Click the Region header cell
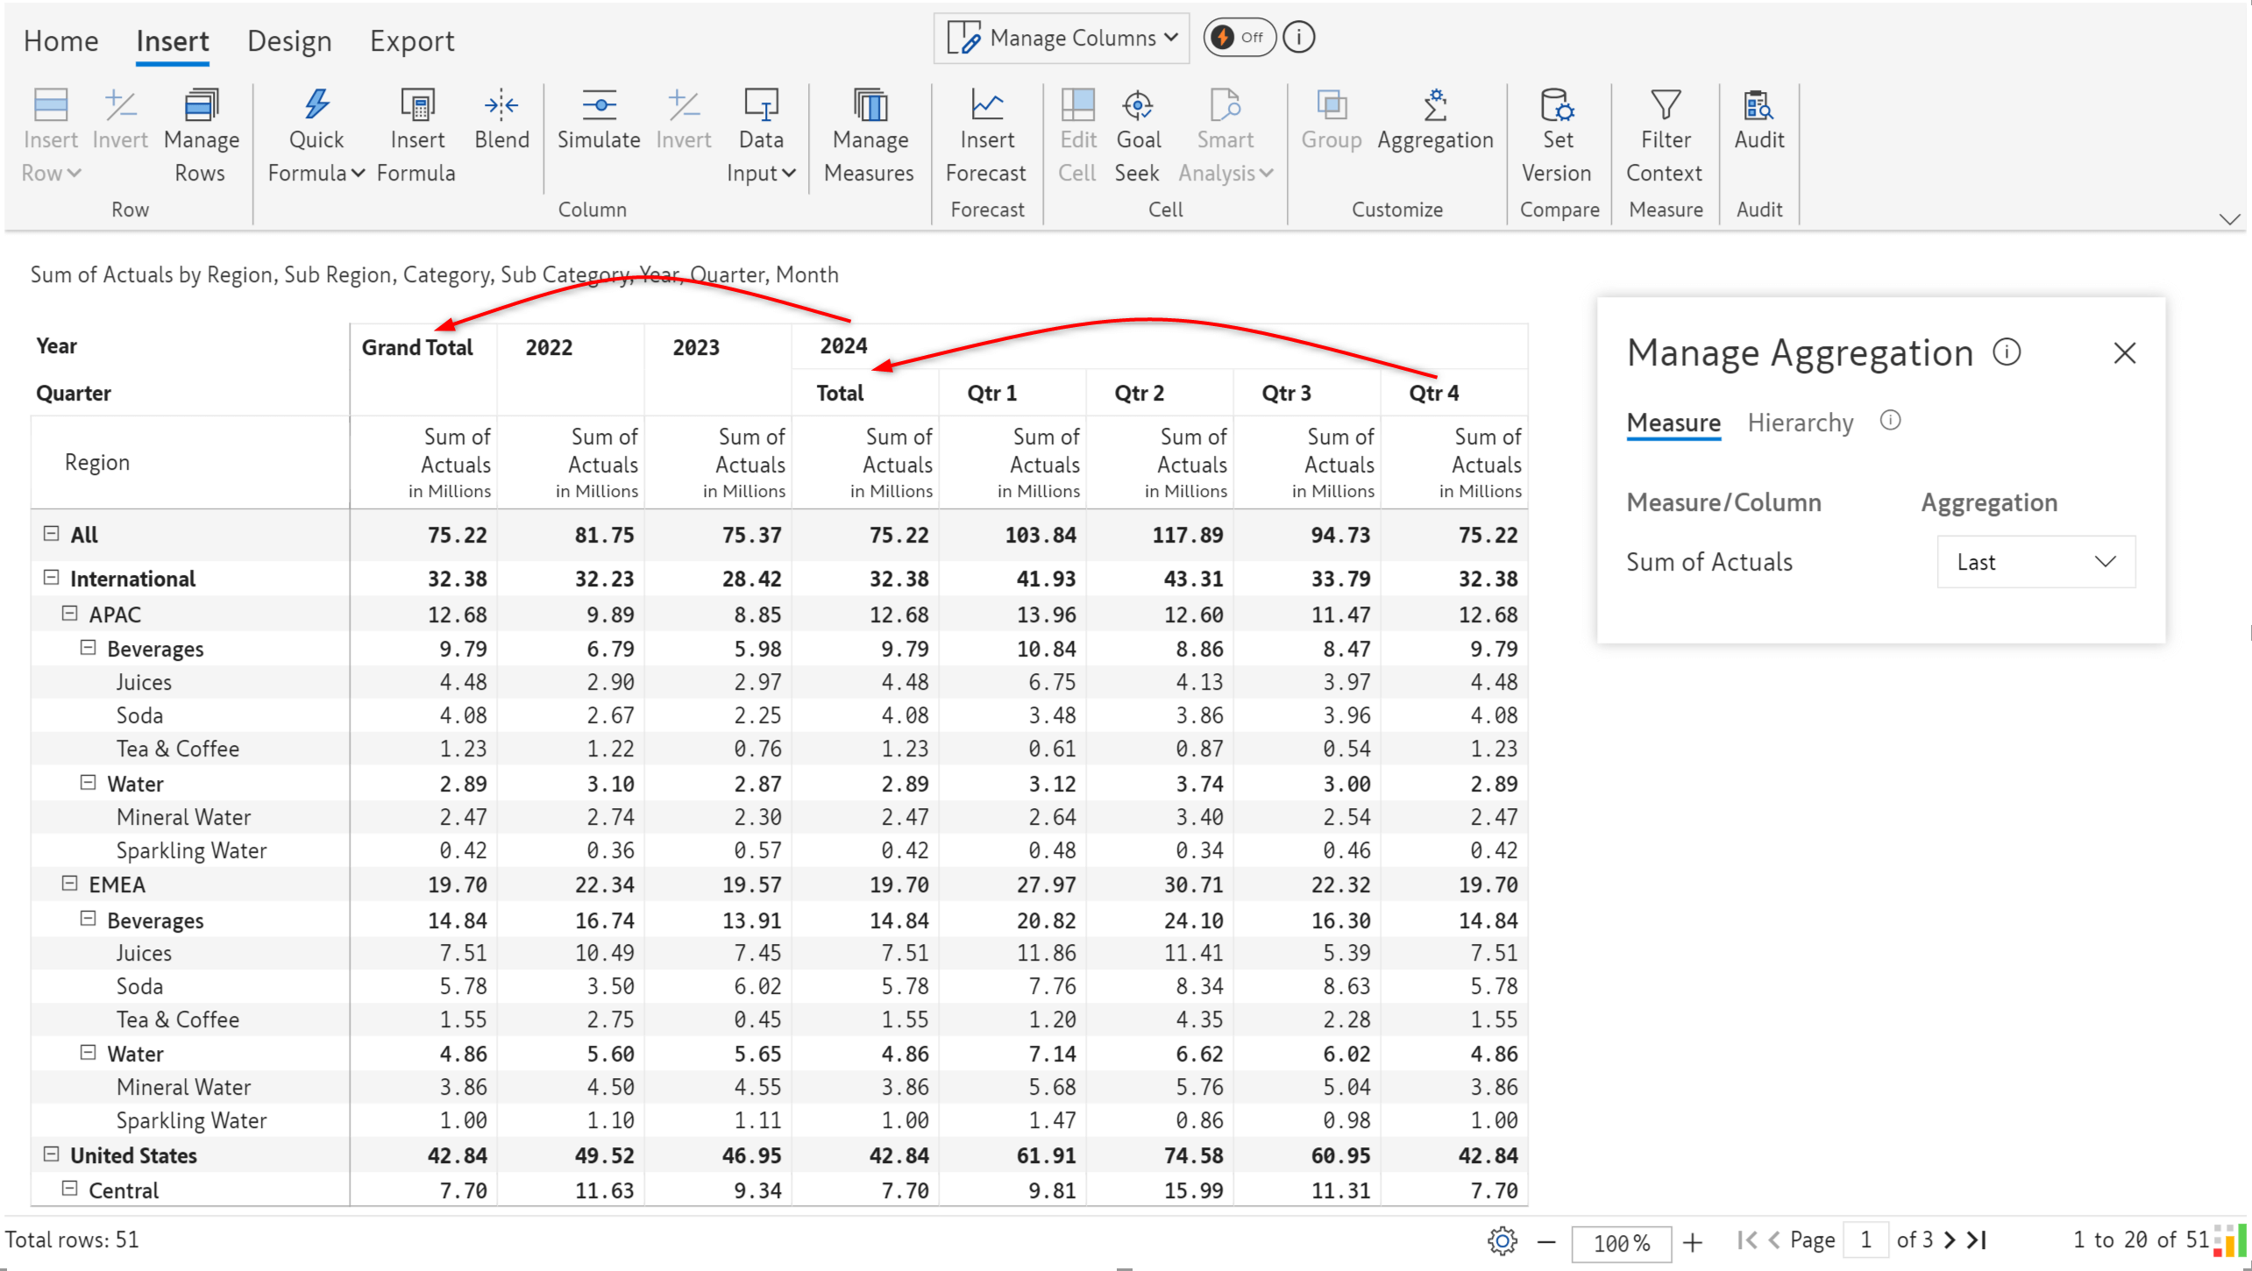The width and height of the screenshot is (2252, 1271). pos(189,462)
